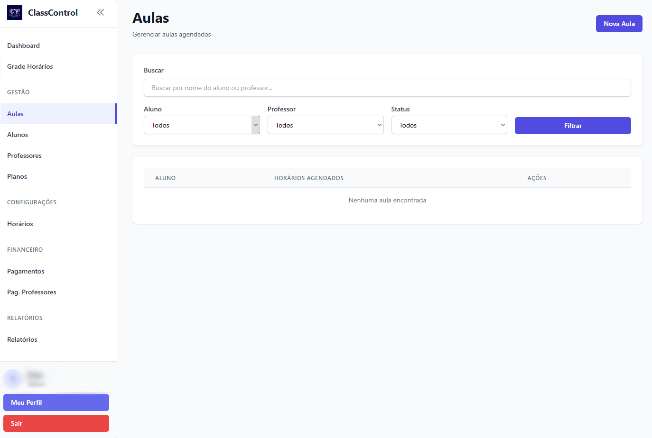The image size is (652, 438).
Task: Open the Status filter dropdown
Action: (448, 125)
